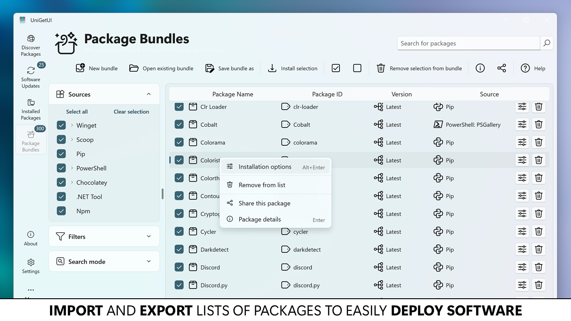Toggle the Darkdetect package checkbox

click(x=179, y=249)
